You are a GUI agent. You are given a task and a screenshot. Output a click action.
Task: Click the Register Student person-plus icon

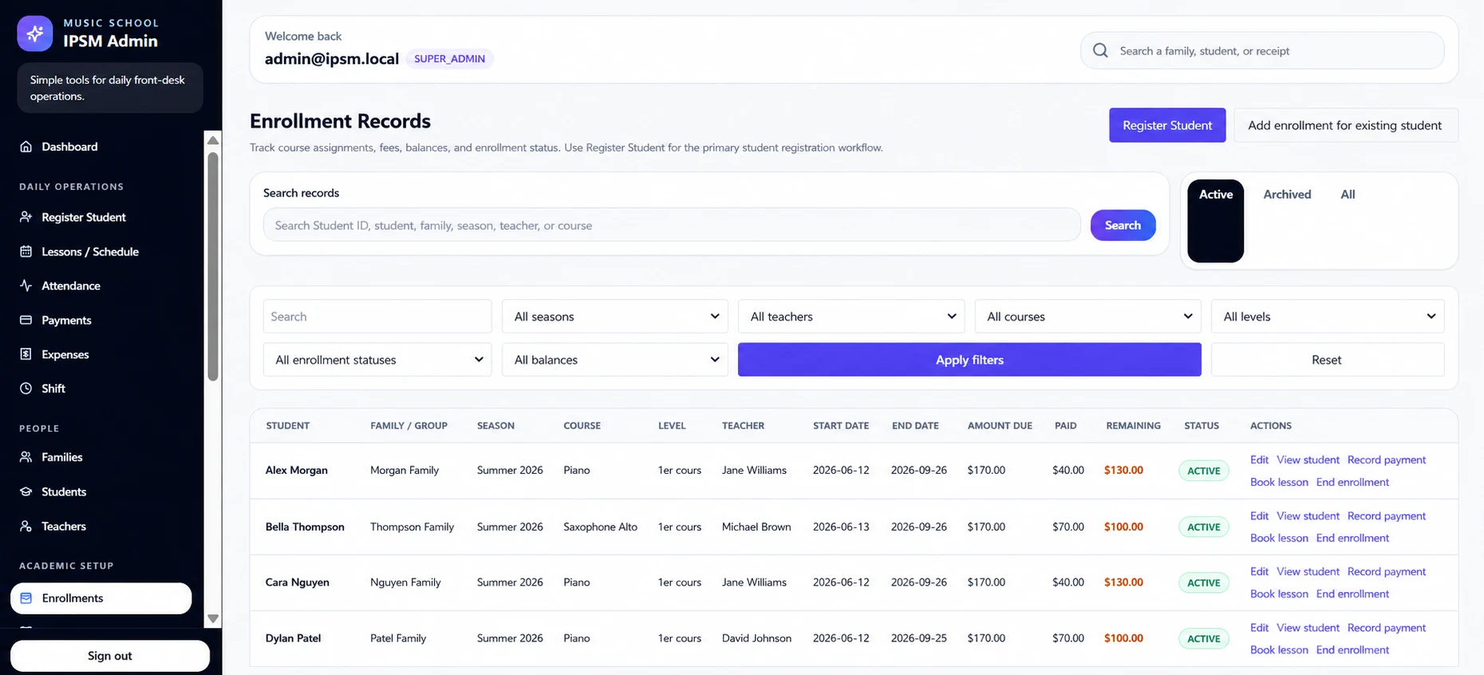point(26,217)
